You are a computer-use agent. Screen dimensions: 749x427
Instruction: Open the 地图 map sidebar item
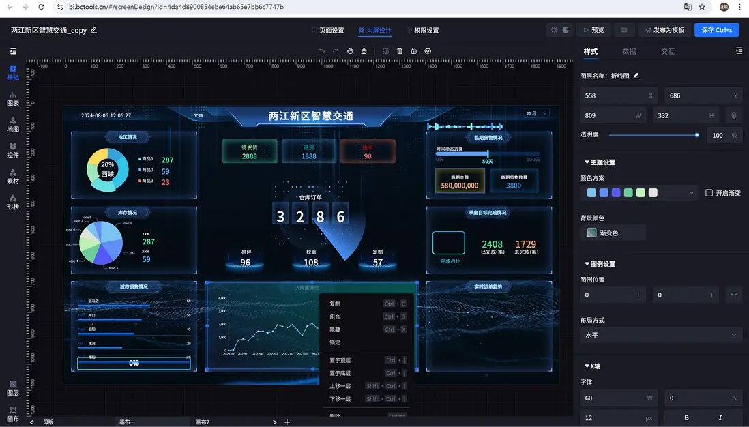pyautogui.click(x=13, y=125)
